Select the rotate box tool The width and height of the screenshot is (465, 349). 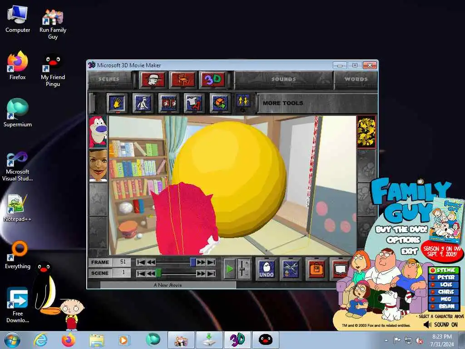pyautogui.click(x=220, y=103)
